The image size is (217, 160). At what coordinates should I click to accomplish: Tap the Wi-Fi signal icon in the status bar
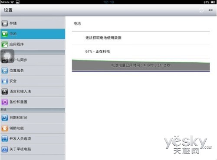pos(12,2)
